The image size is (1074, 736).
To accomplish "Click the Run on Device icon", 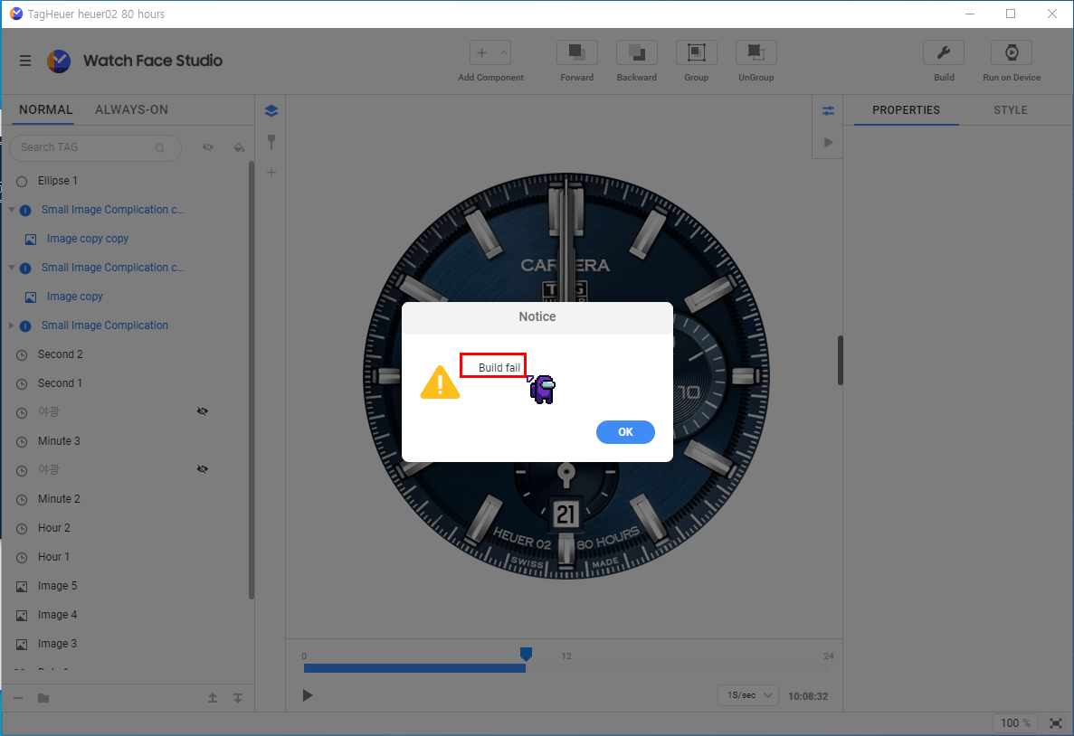I will [1011, 52].
